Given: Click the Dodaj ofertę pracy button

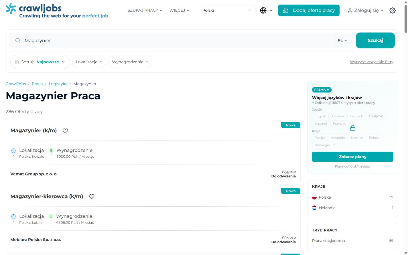Looking at the screenshot, I should (x=309, y=10).
